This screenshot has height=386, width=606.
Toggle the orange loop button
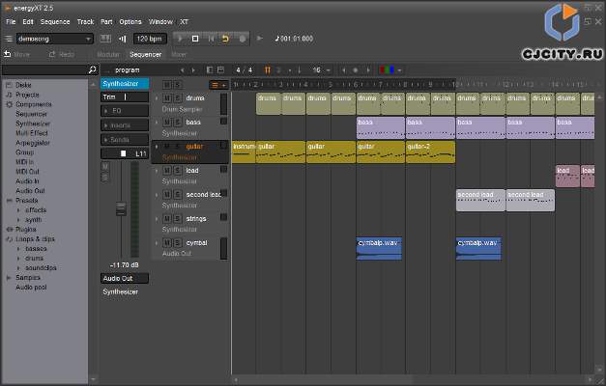[x=225, y=39]
